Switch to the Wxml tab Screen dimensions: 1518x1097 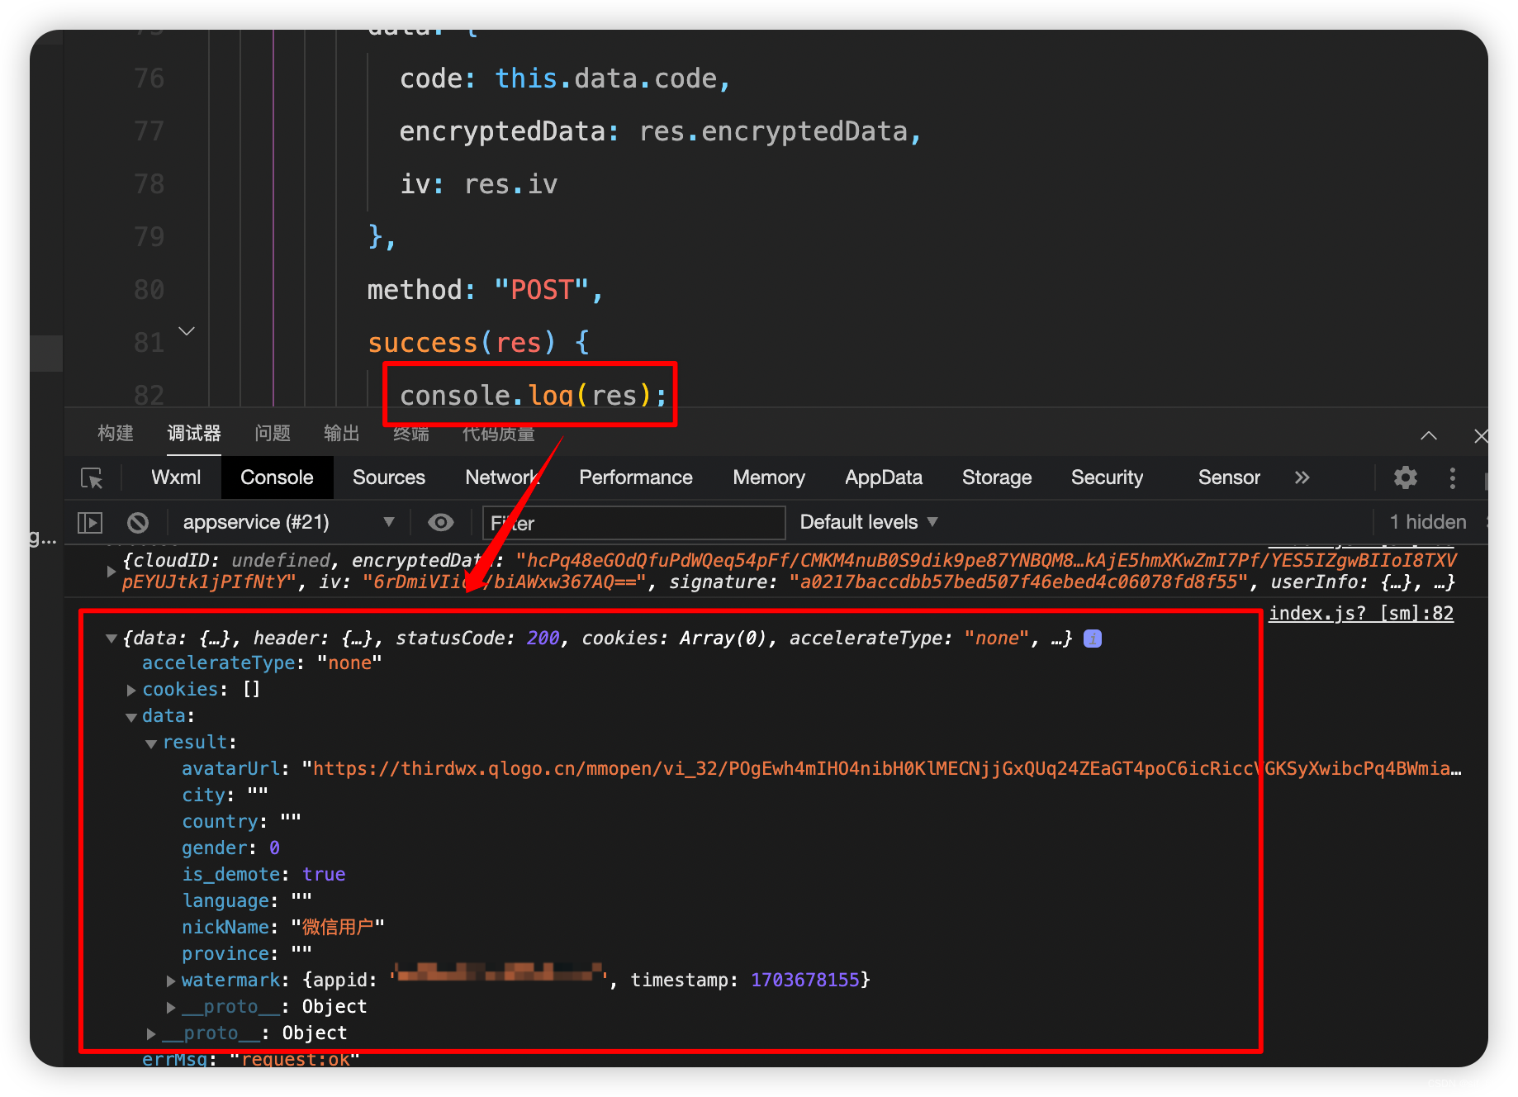tap(176, 477)
